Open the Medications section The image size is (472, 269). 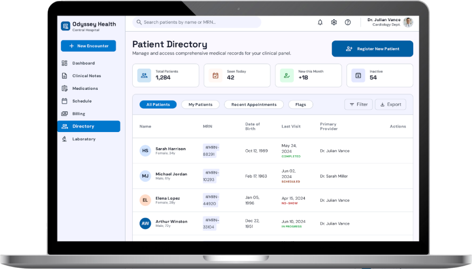pos(89,88)
